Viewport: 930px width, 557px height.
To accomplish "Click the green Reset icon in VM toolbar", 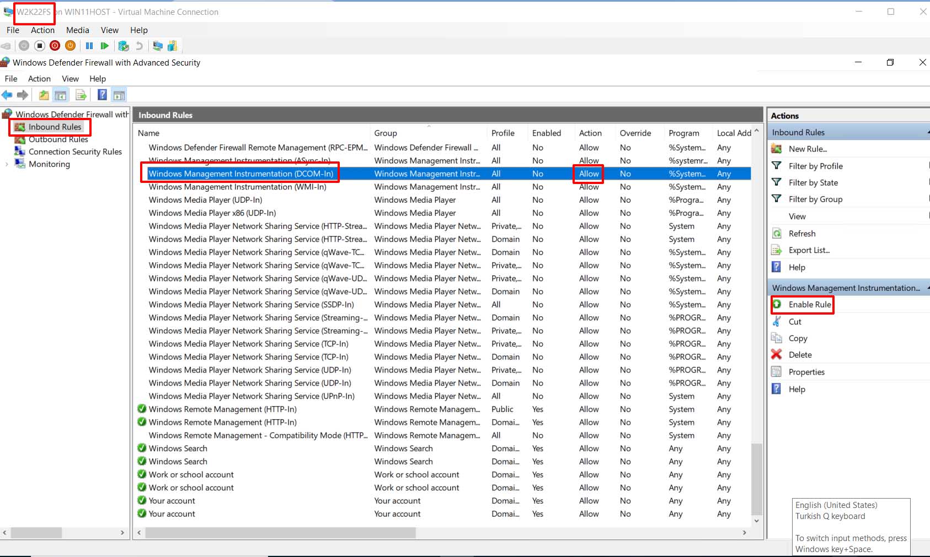I will click(104, 46).
